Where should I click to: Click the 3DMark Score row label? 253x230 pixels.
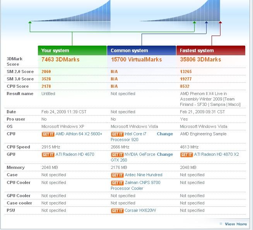pos(15,61)
